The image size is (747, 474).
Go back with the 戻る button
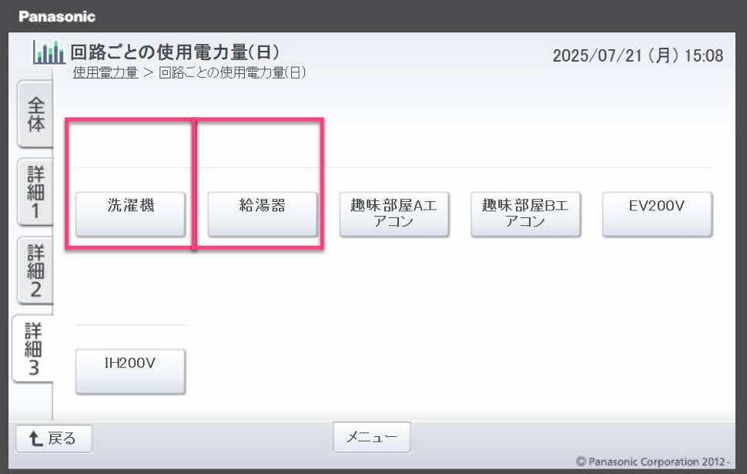(x=54, y=439)
